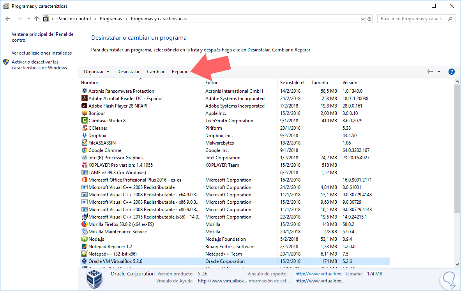Open Ventana principal del Panel de control
Screen dimensions: 461x291
click(x=42, y=37)
